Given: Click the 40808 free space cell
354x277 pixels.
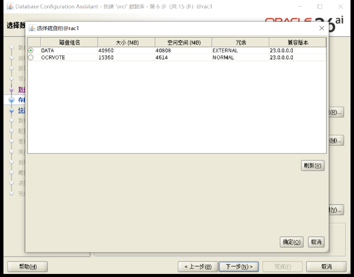Looking at the screenshot, I should click(x=184, y=51).
